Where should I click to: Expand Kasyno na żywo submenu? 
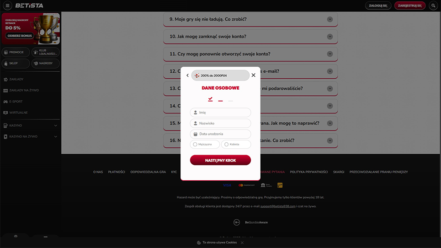tap(56, 136)
